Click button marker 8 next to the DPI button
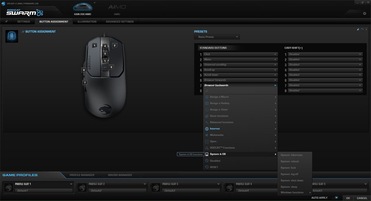The width and height of the screenshot is (371, 201). click(x=111, y=67)
